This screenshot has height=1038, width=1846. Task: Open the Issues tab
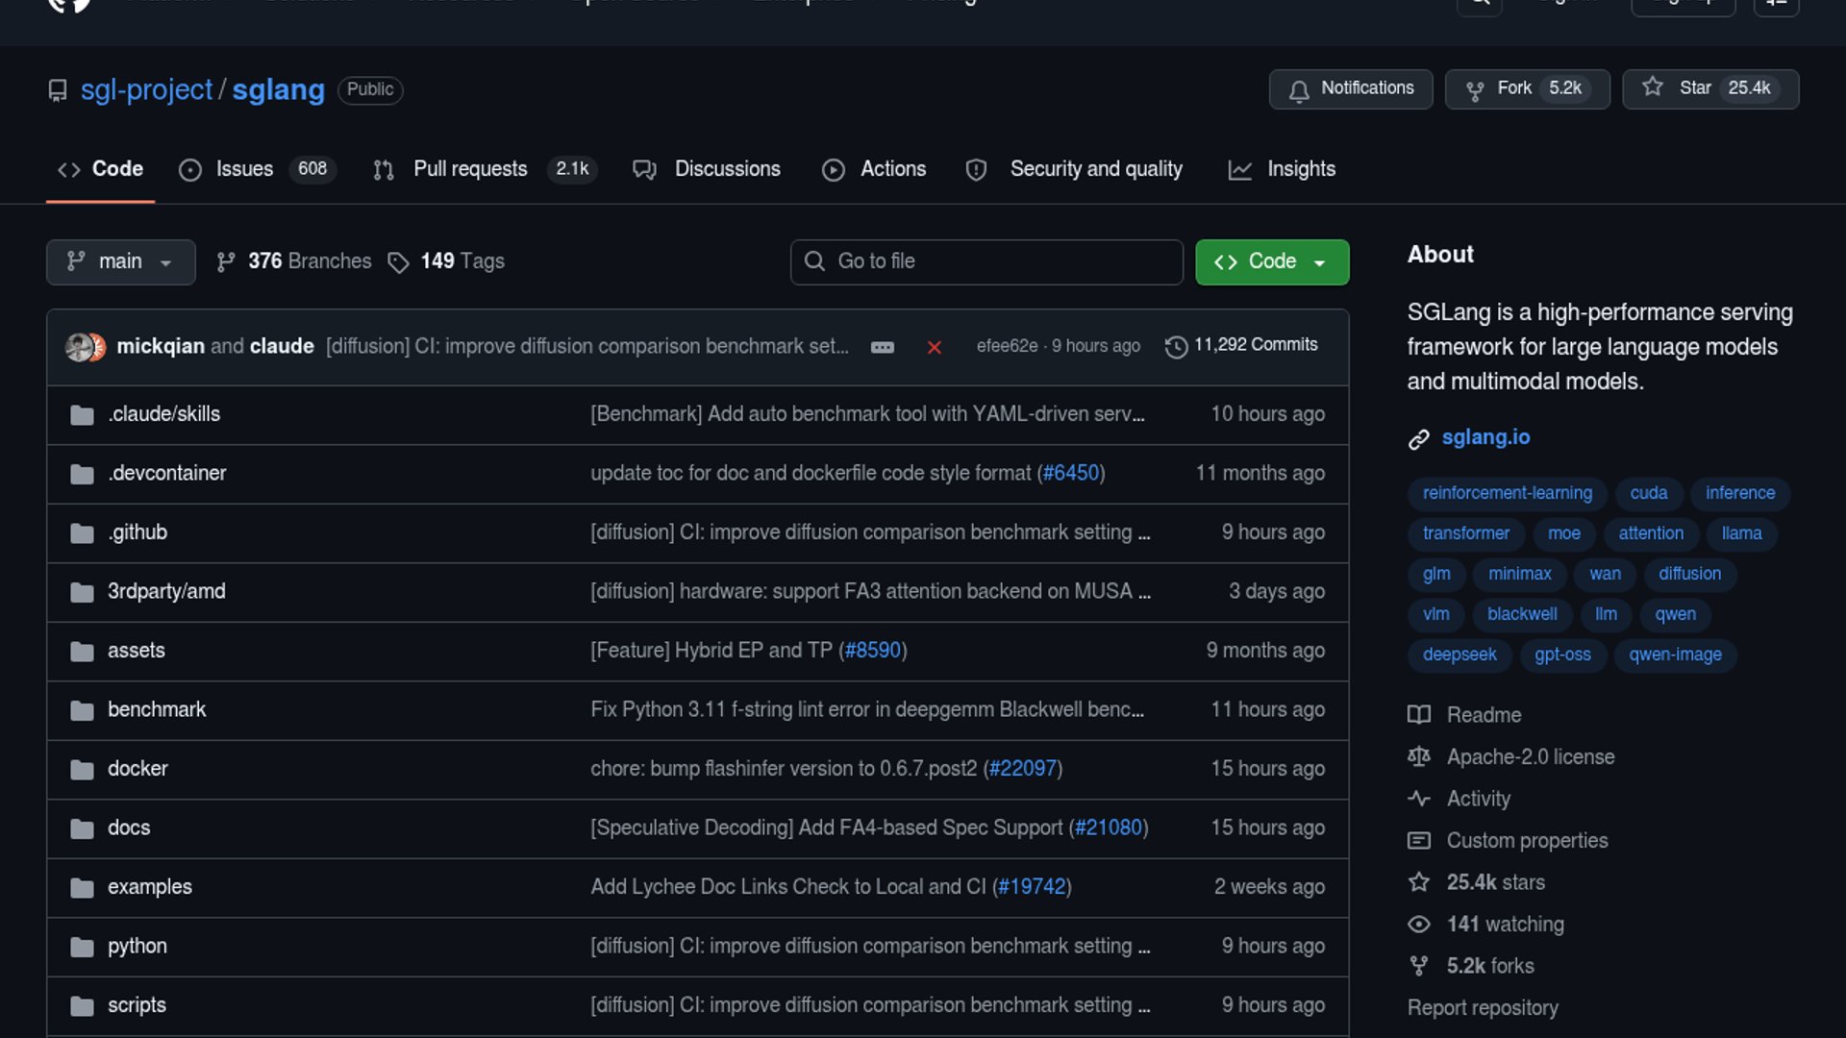coord(244,169)
